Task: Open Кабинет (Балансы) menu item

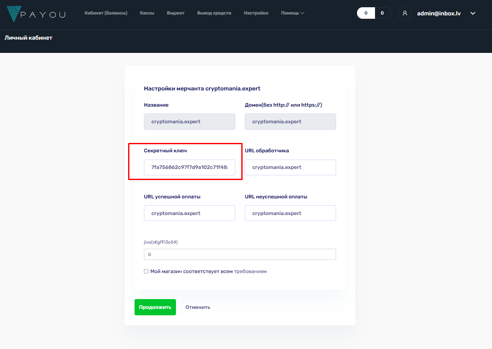Action: (106, 13)
